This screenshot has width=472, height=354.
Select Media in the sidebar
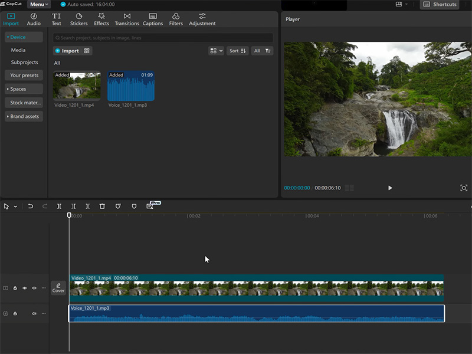click(18, 50)
